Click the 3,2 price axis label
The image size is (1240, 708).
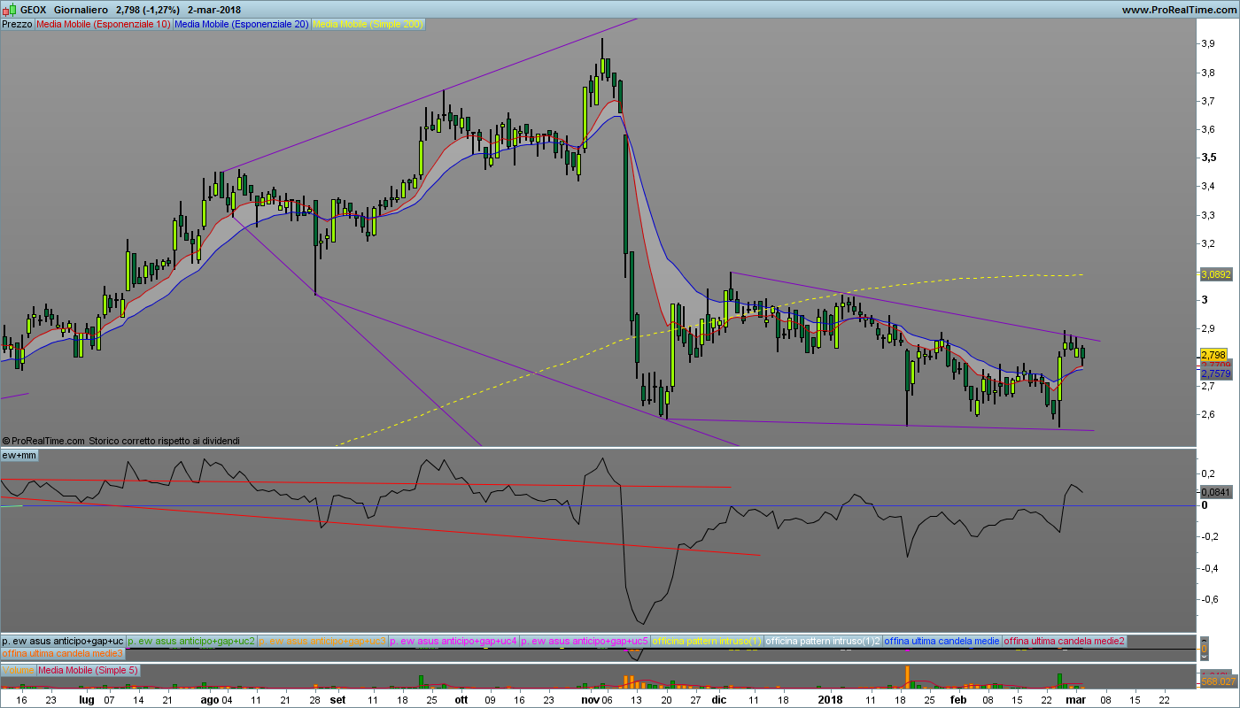coord(1206,243)
